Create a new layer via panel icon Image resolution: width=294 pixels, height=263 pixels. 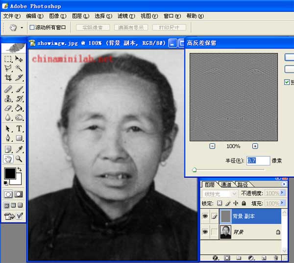point(264,258)
